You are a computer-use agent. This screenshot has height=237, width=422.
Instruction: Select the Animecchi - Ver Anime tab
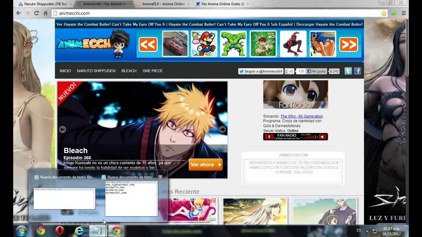[104, 4]
